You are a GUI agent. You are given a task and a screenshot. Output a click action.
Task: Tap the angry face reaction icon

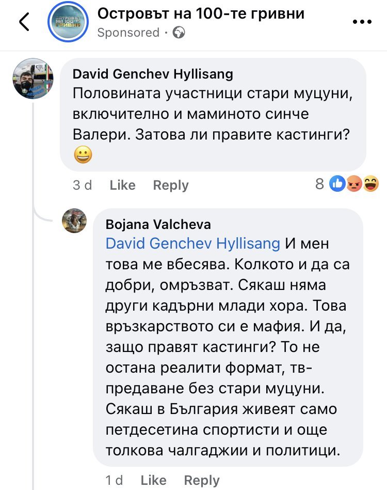(x=354, y=183)
